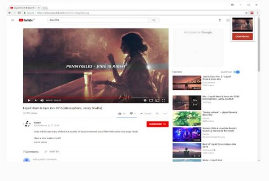Click the YouTube search input box
The width and height of the screenshot is (269, 181).
98,20
